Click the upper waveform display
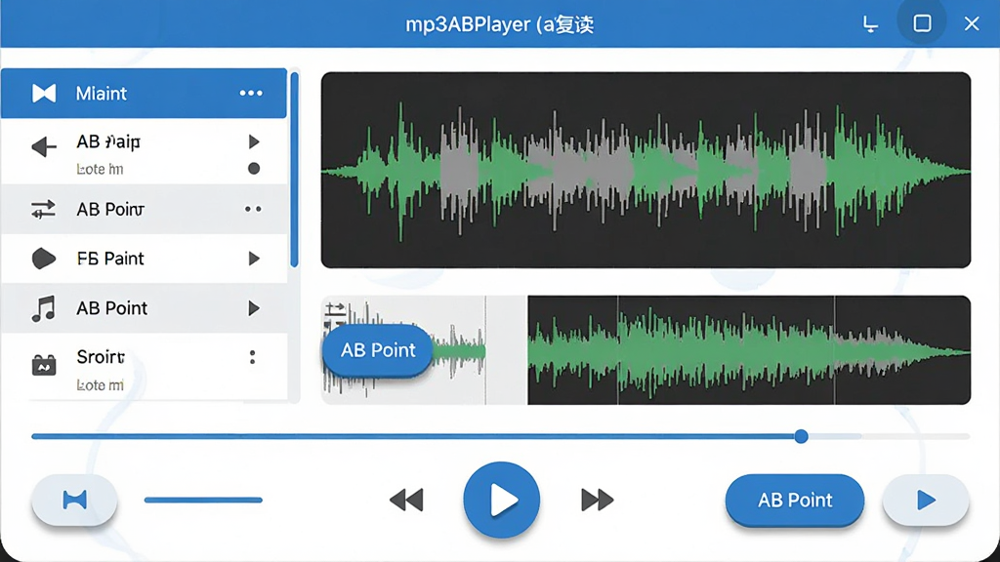1000x562 pixels. [646, 170]
